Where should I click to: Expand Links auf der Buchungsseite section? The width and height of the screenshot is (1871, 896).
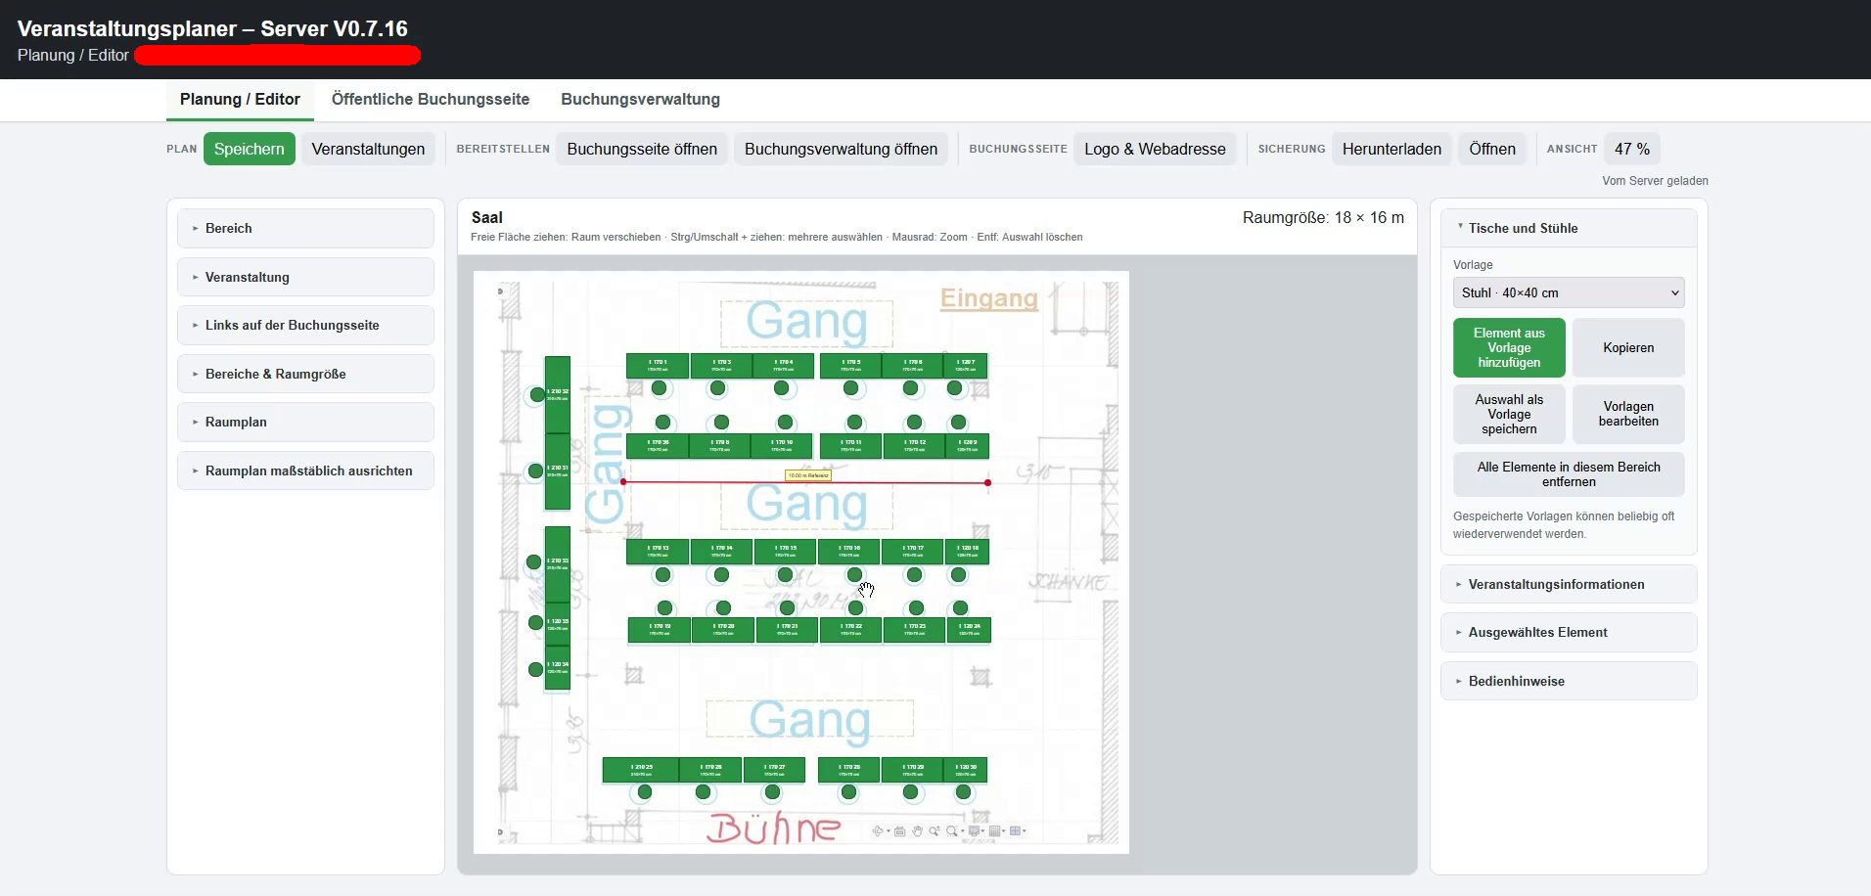pos(305,325)
